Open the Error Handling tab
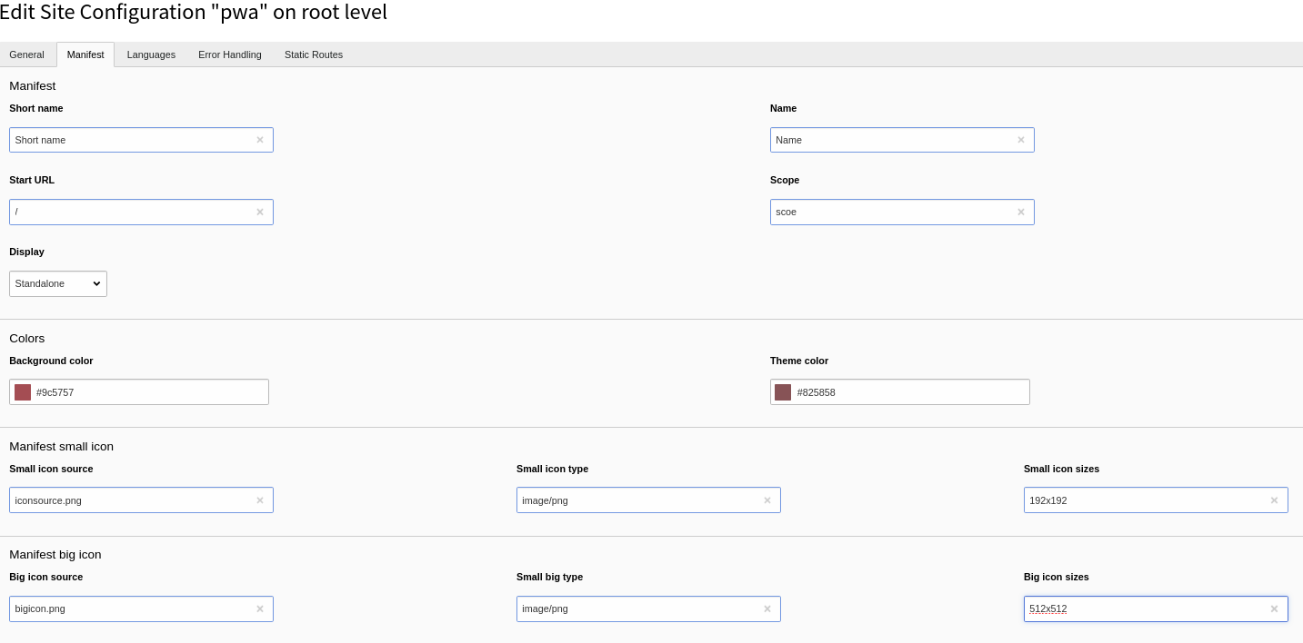 [x=229, y=54]
